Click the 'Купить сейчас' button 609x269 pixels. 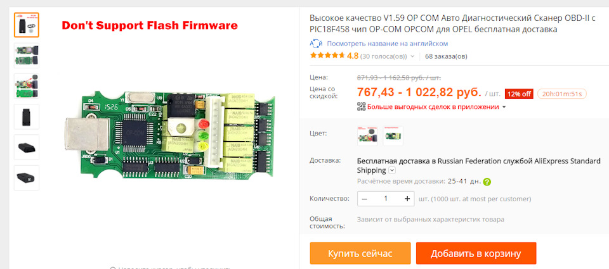pos(360,254)
